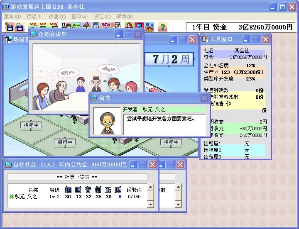Click the save game floppy icon
This screenshot has height=229, width=299.
[9, 27]
